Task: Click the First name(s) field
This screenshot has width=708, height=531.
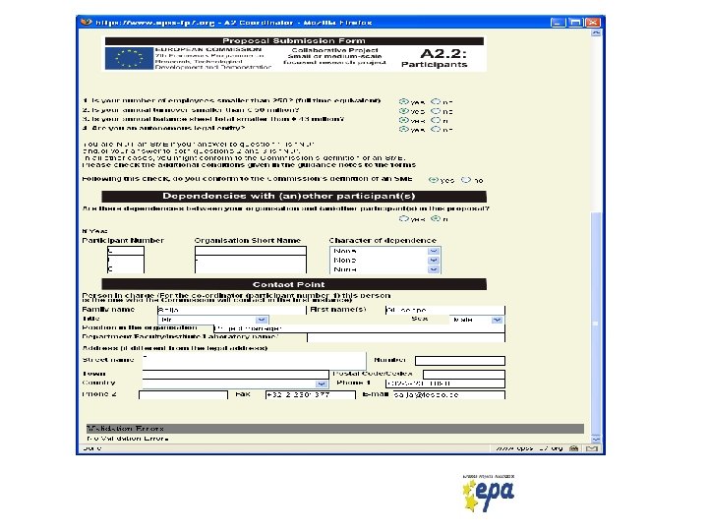Action: click(445, 310)
